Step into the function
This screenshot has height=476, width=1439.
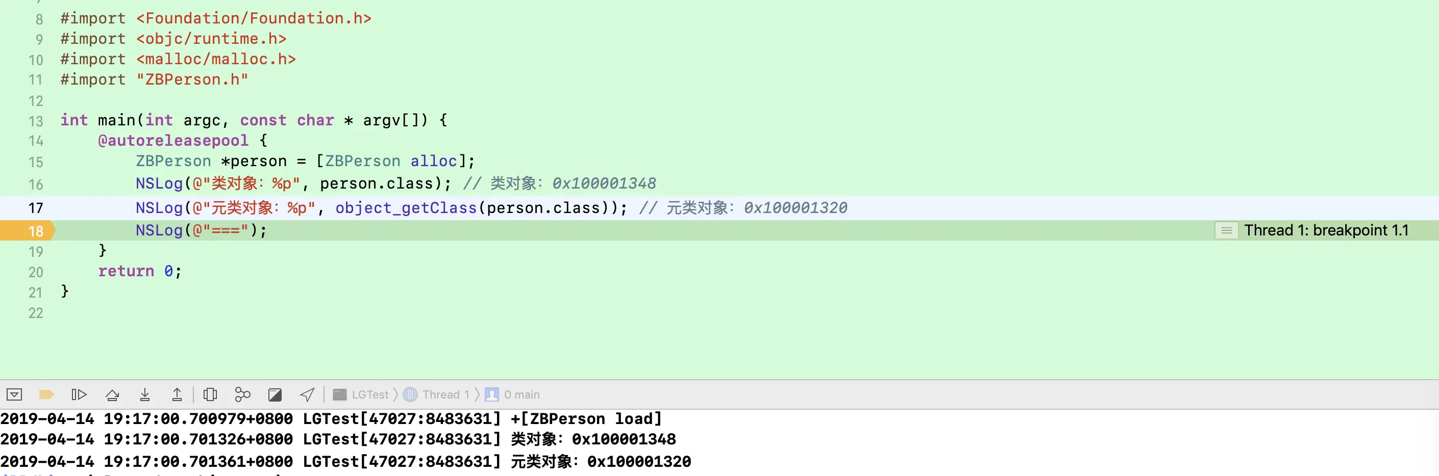coord(145,395)
